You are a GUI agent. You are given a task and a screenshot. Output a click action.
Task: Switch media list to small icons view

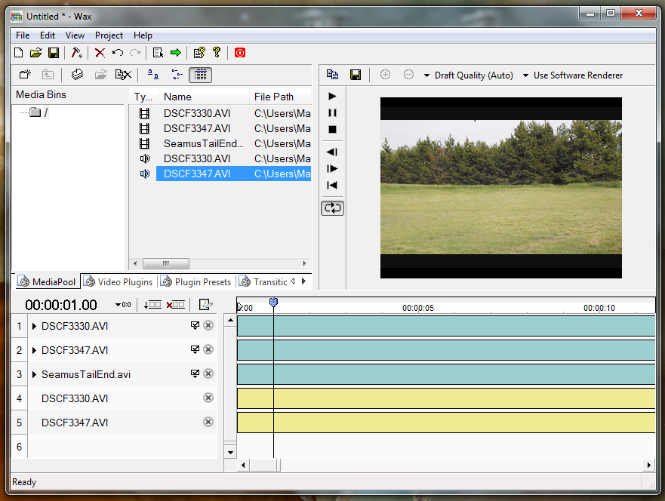[x=177, y=75]
